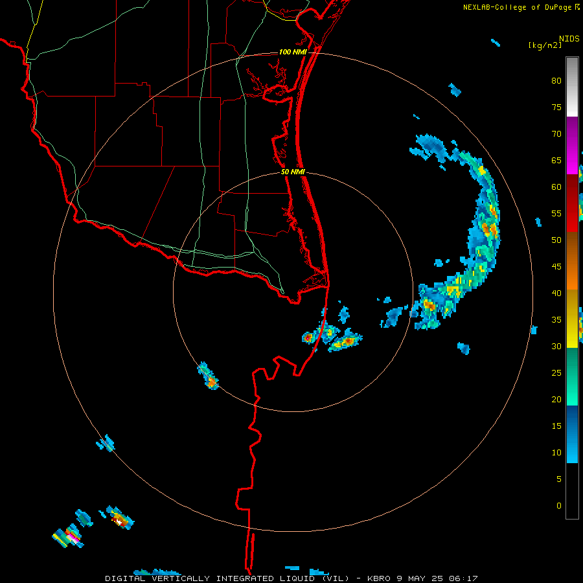
Task: Click the KBRO station ID in the caption
Action: click(378, 578)
